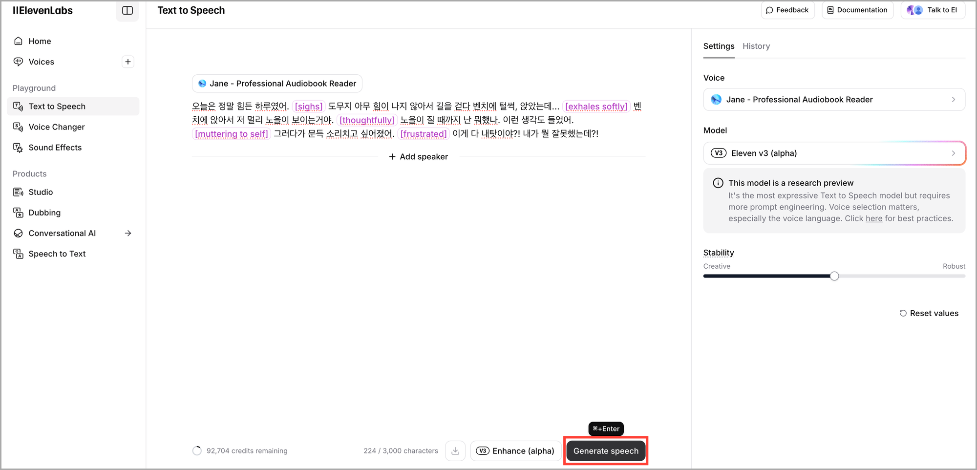Switch to the History tab
Viewport: 977px width, 470px height.
[756, 46]
